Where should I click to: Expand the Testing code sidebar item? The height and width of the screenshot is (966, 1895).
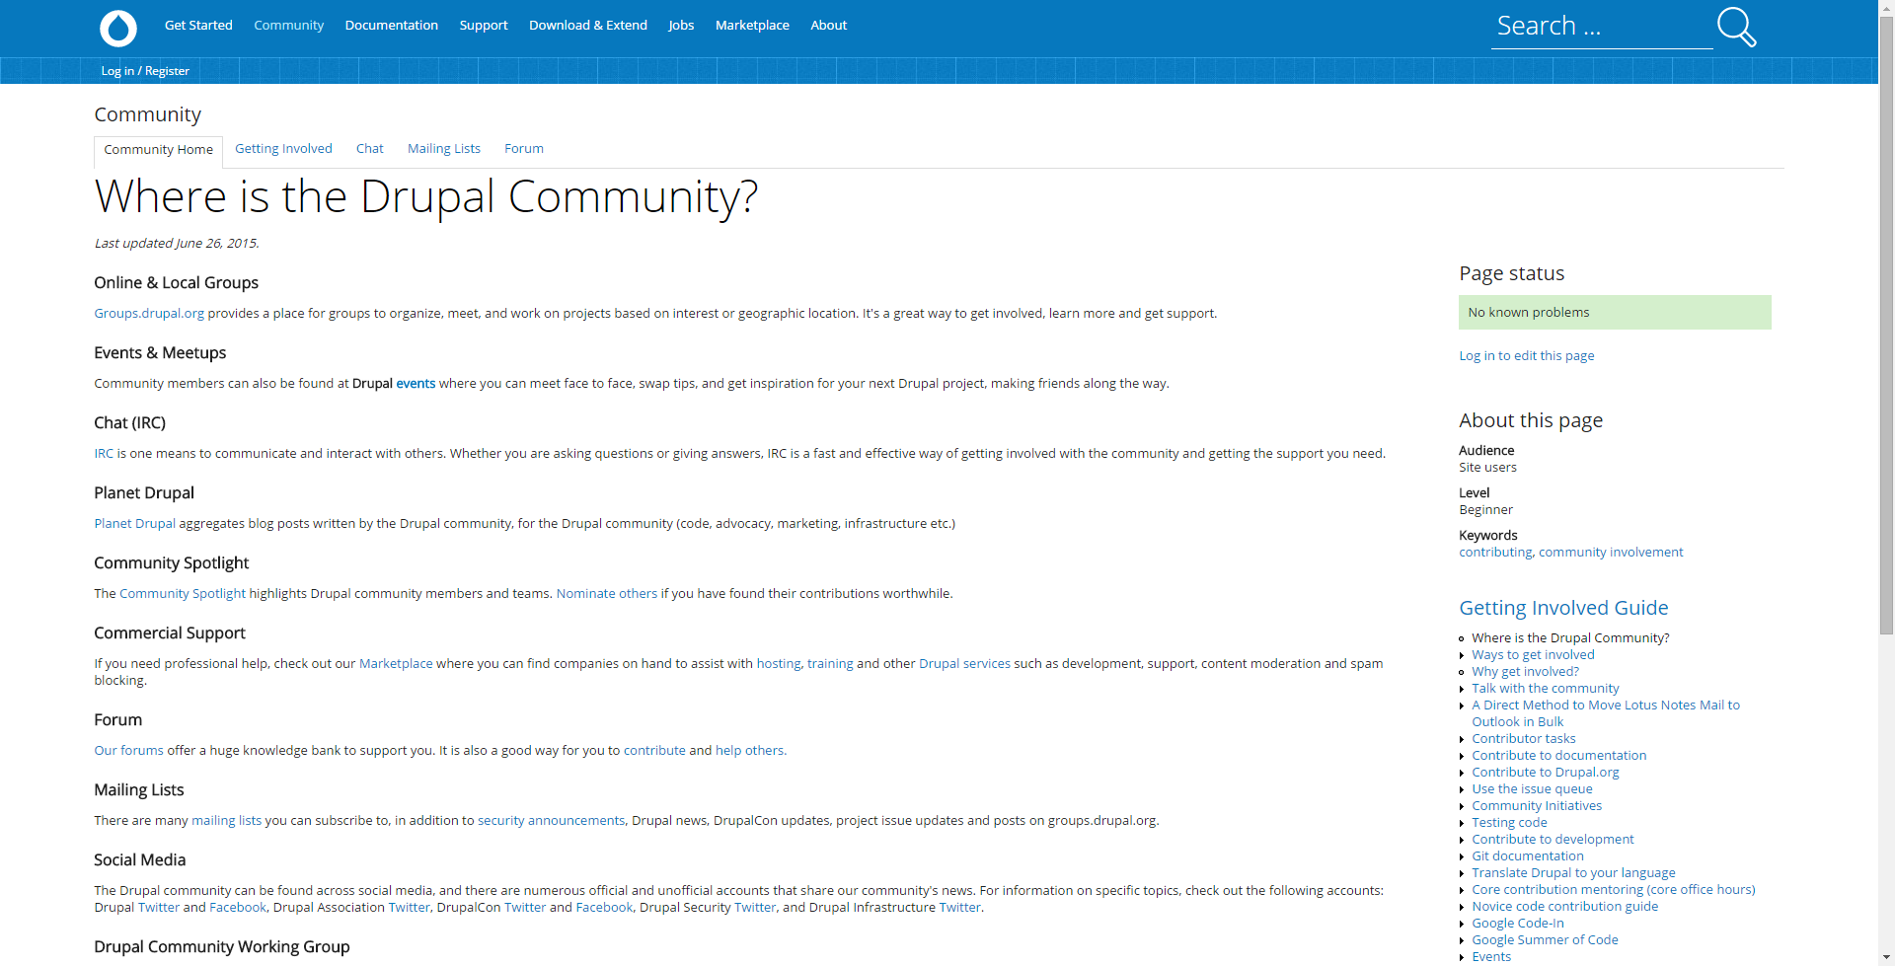[1508, 822]
